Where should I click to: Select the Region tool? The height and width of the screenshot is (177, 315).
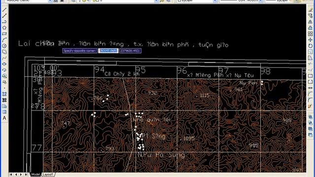point(4,106)
